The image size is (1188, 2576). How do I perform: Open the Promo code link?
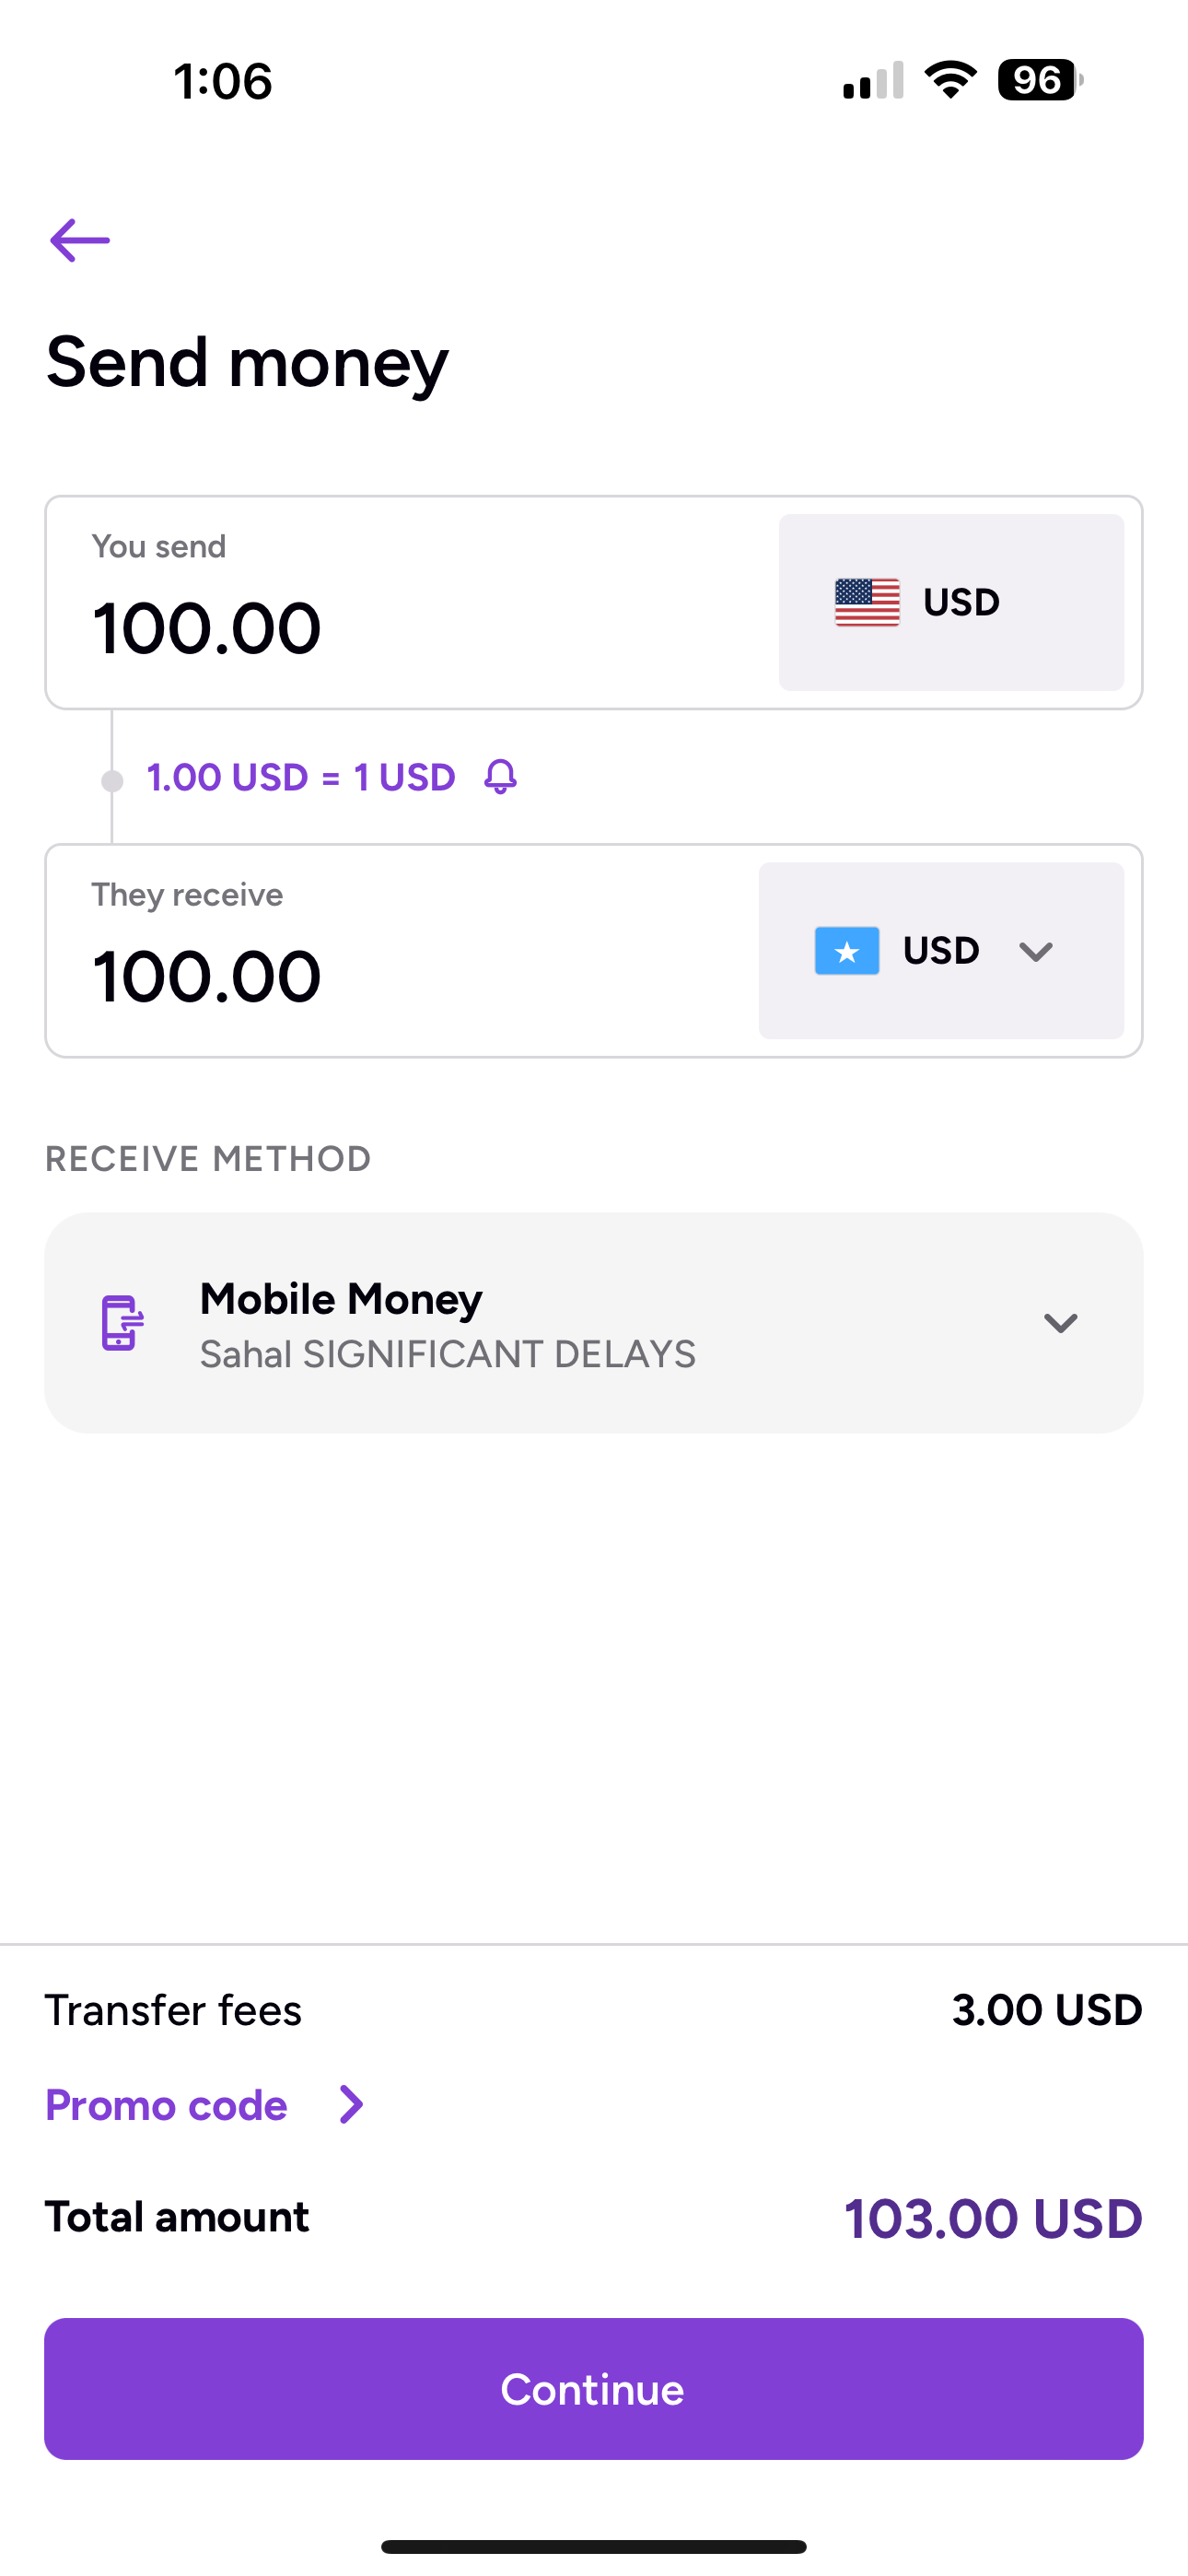pyautogui.click(x=167, y=2104)
